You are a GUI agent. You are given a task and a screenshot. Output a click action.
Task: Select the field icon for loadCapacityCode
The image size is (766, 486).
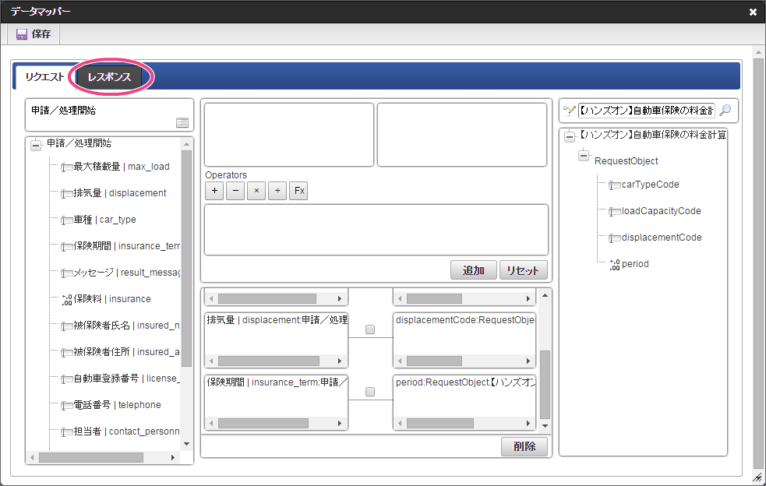coord(615,212)
